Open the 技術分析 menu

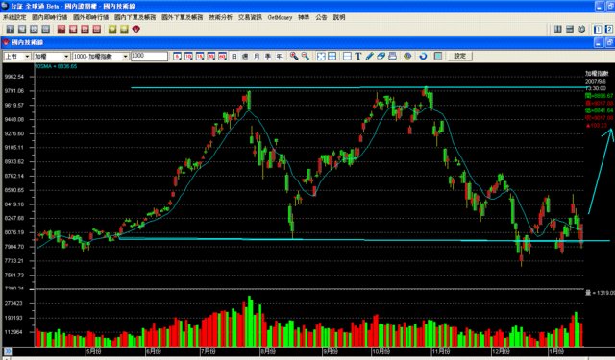(x=220, y=17)
